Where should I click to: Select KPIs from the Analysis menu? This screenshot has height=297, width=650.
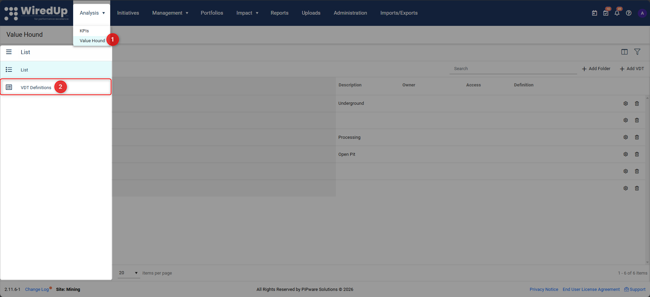click(x=84, y=31)
